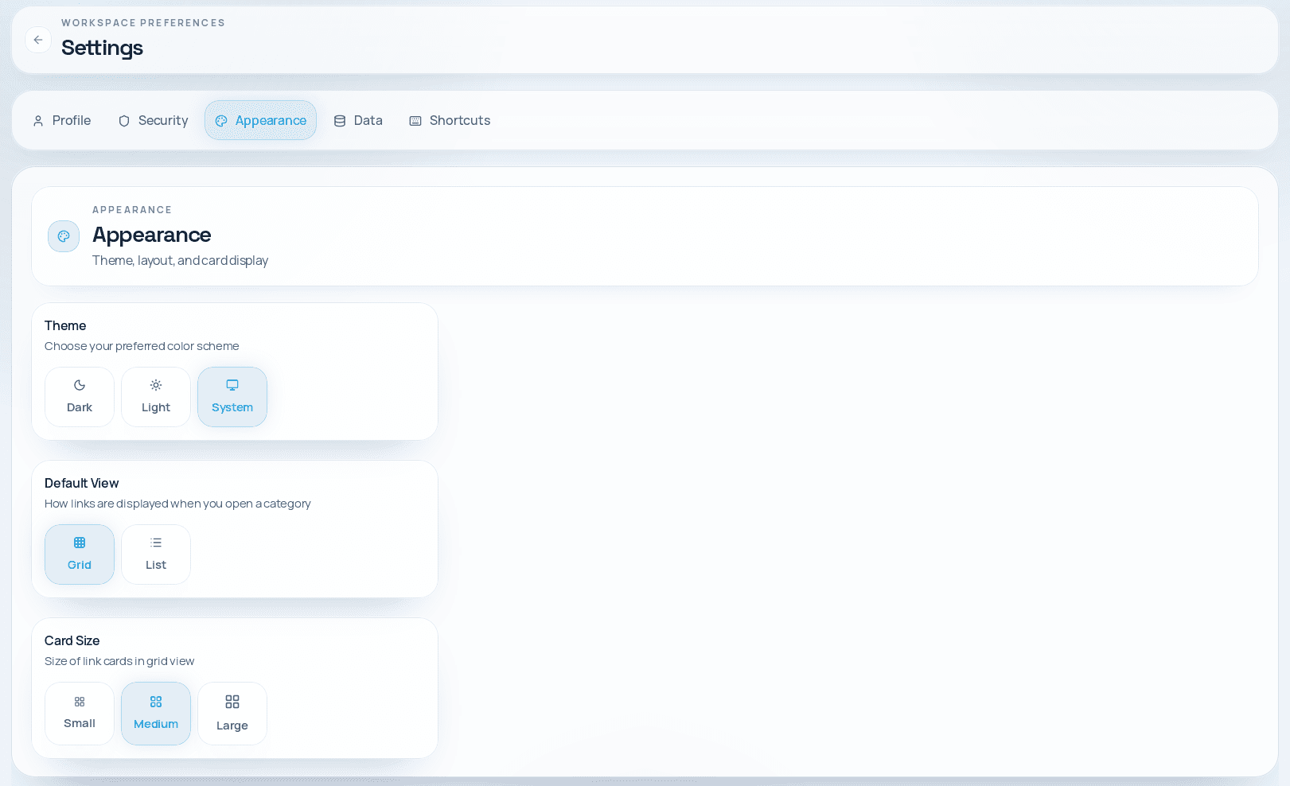This screenshot has width=1290, height=786.
Task: Click the monitor icon on the System theme option
Action: (x=232, y=384)
